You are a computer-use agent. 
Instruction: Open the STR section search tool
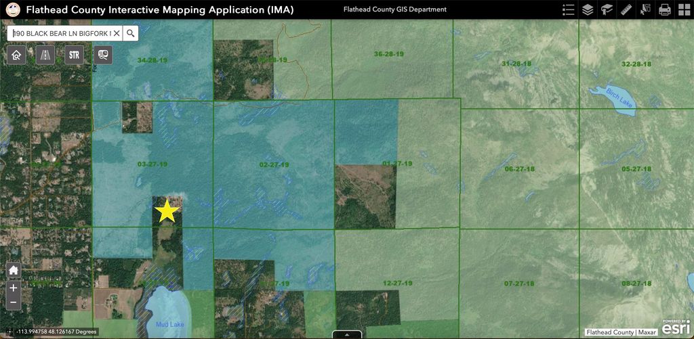coord(74,55)
